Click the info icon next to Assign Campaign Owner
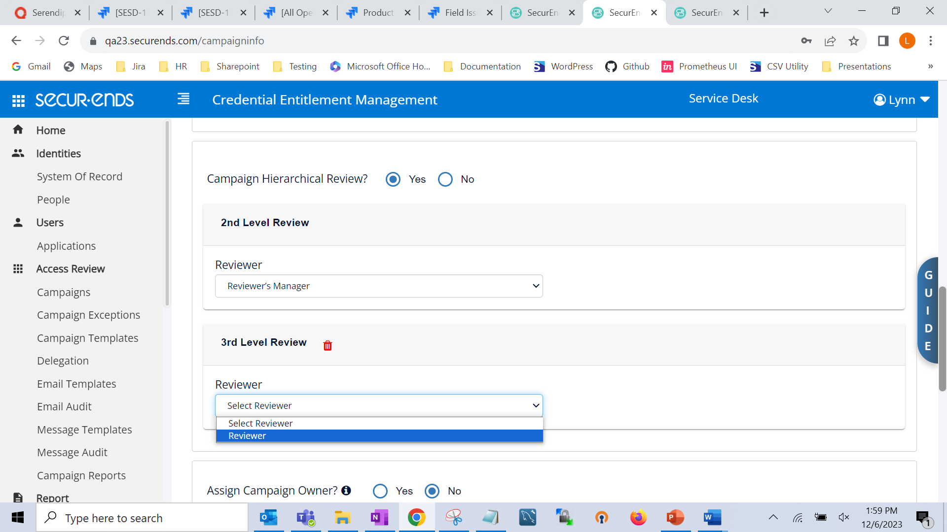Viewport: 947px width, 532px height. 346,491
